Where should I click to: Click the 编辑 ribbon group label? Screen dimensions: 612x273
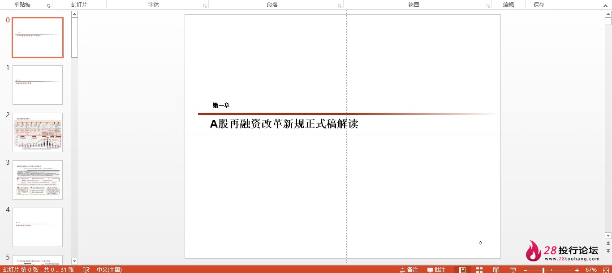point(509,5)
